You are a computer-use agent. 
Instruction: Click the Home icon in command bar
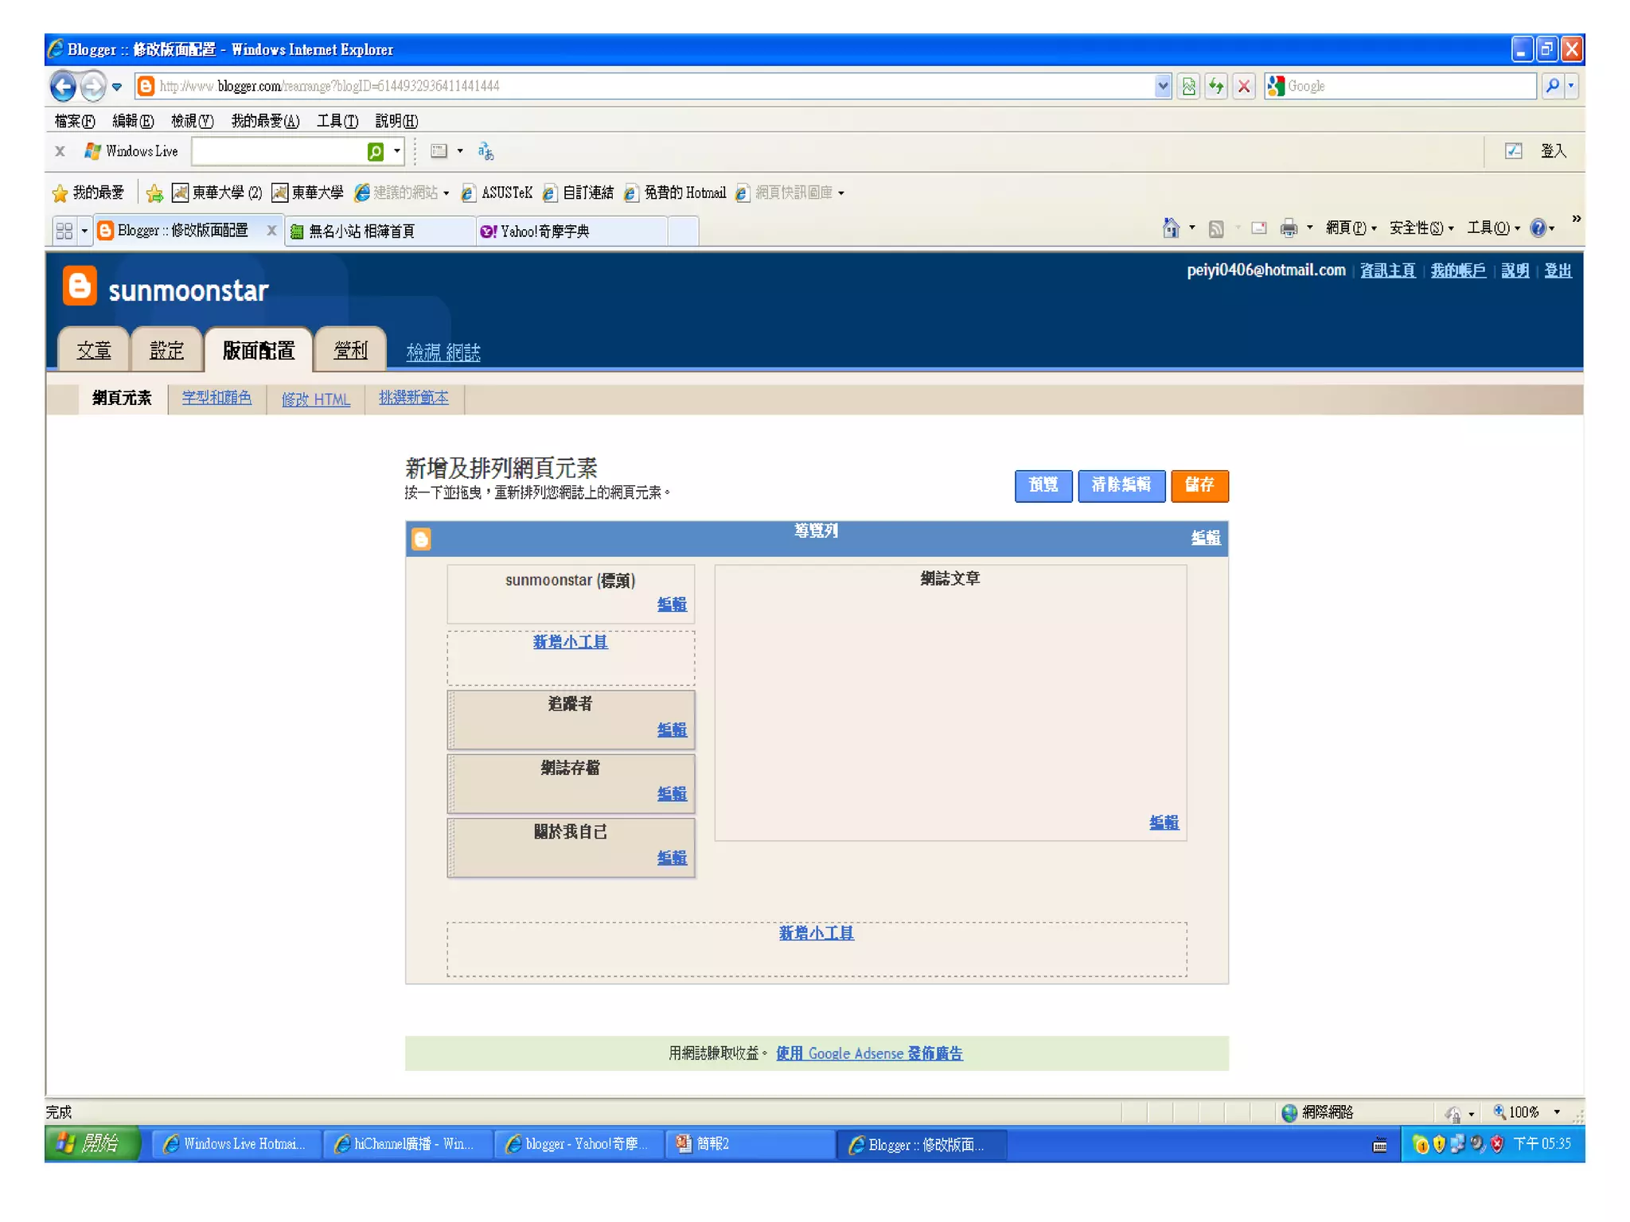[1170, 228]
